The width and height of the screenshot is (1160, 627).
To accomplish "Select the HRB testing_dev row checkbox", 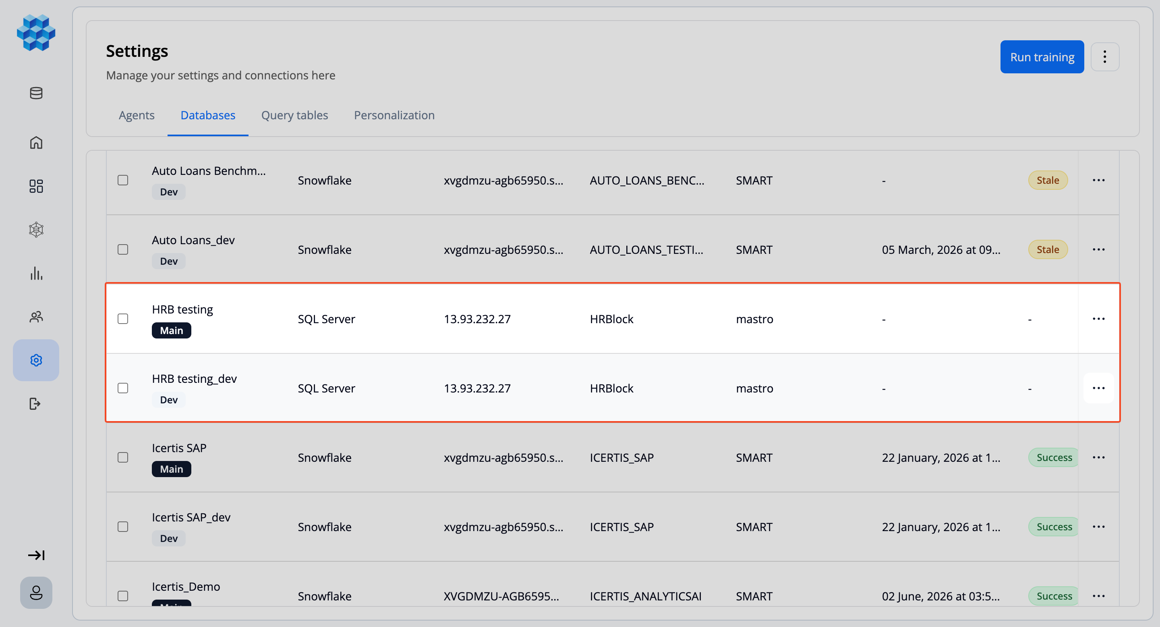I will [x=123, y=388].
